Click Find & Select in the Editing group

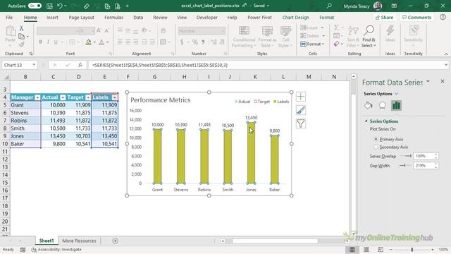coord(369,37)
